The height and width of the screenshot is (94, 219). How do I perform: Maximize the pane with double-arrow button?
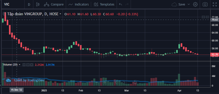[x=207, y=17]
